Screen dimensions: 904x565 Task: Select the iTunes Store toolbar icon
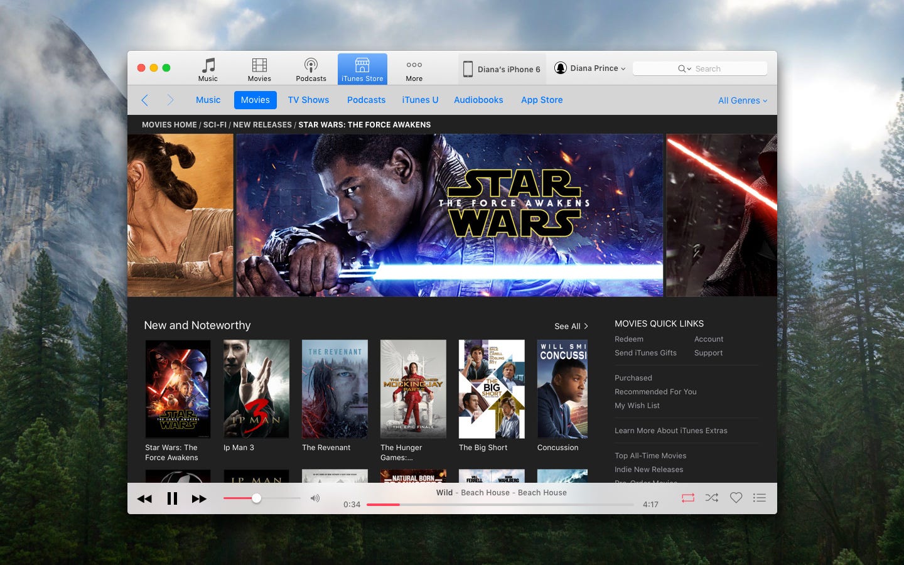[x=362, y=69]
